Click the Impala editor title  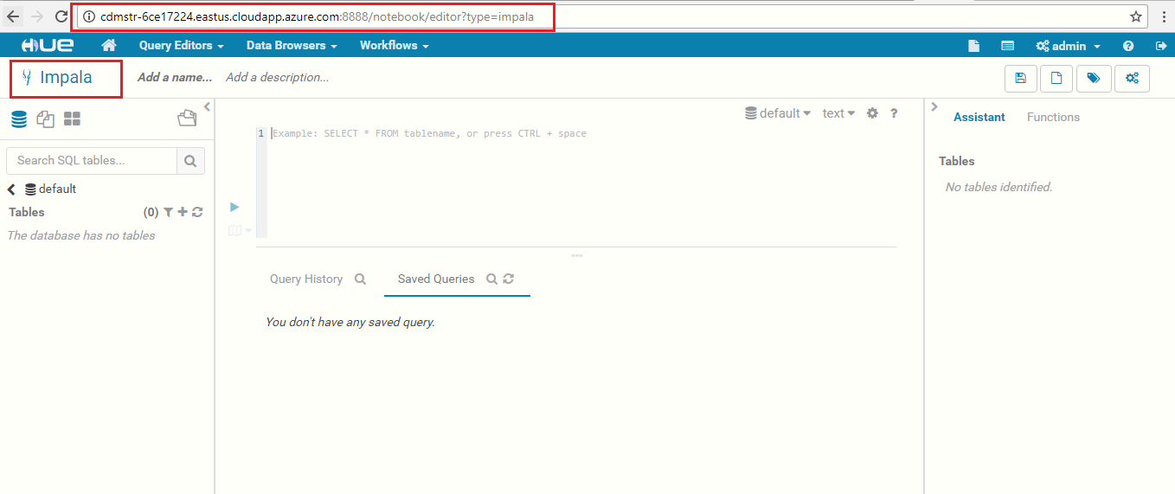click(66, 78)
